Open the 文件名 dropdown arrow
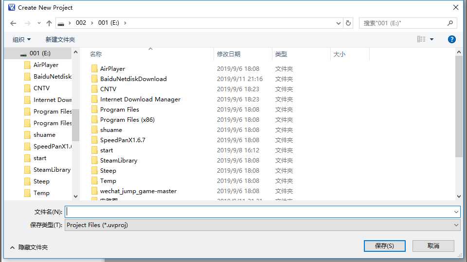This screenshot has width=467, height=262. [456, 212]
